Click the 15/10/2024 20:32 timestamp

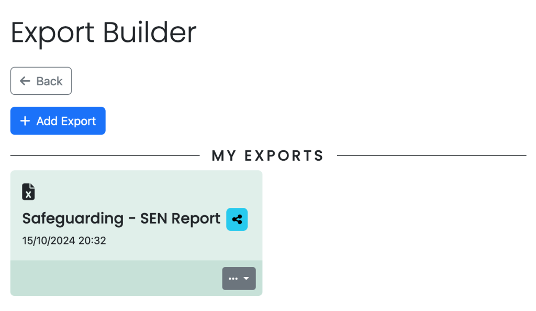64,241
